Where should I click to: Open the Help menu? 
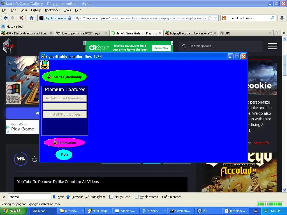(78, 10)
